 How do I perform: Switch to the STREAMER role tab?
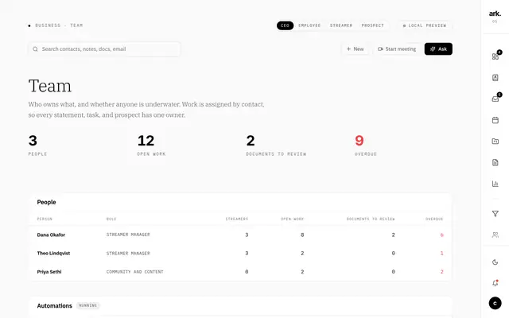pos(341,25)
